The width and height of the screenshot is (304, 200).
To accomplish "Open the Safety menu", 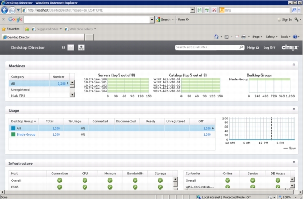I will click(x=271, y=37).
